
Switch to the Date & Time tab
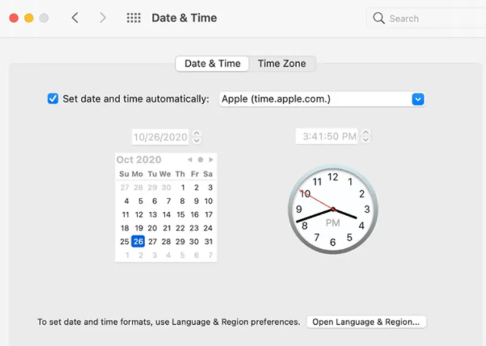(212, 64)
